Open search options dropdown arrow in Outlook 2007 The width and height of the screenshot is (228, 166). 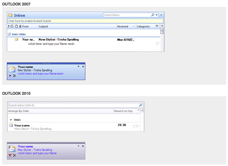(x=156, y=15)
